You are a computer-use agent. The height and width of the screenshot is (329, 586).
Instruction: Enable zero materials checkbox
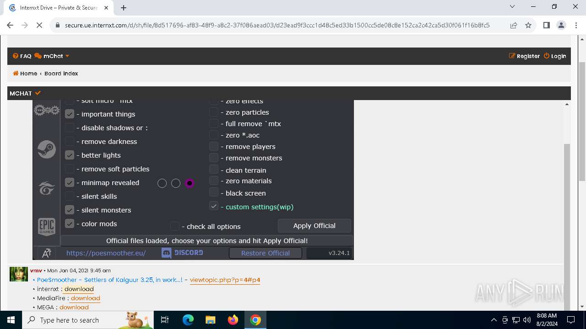coord(214,180)
